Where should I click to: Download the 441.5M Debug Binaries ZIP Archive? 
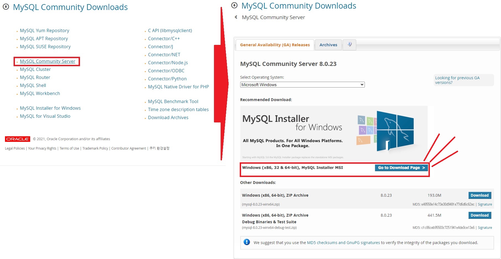[x=480, y=215]
